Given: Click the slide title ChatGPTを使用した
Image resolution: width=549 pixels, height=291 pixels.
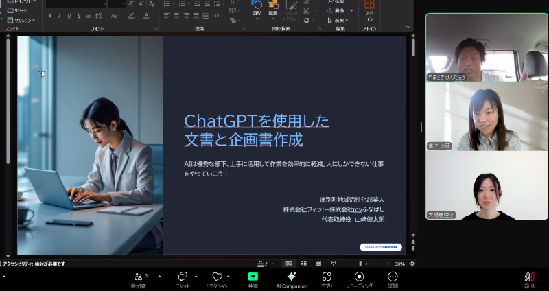Looking at the screenshot, I should (257, 121).
